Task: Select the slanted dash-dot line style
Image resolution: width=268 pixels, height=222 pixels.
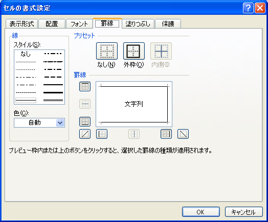Action: pos(53,62)
